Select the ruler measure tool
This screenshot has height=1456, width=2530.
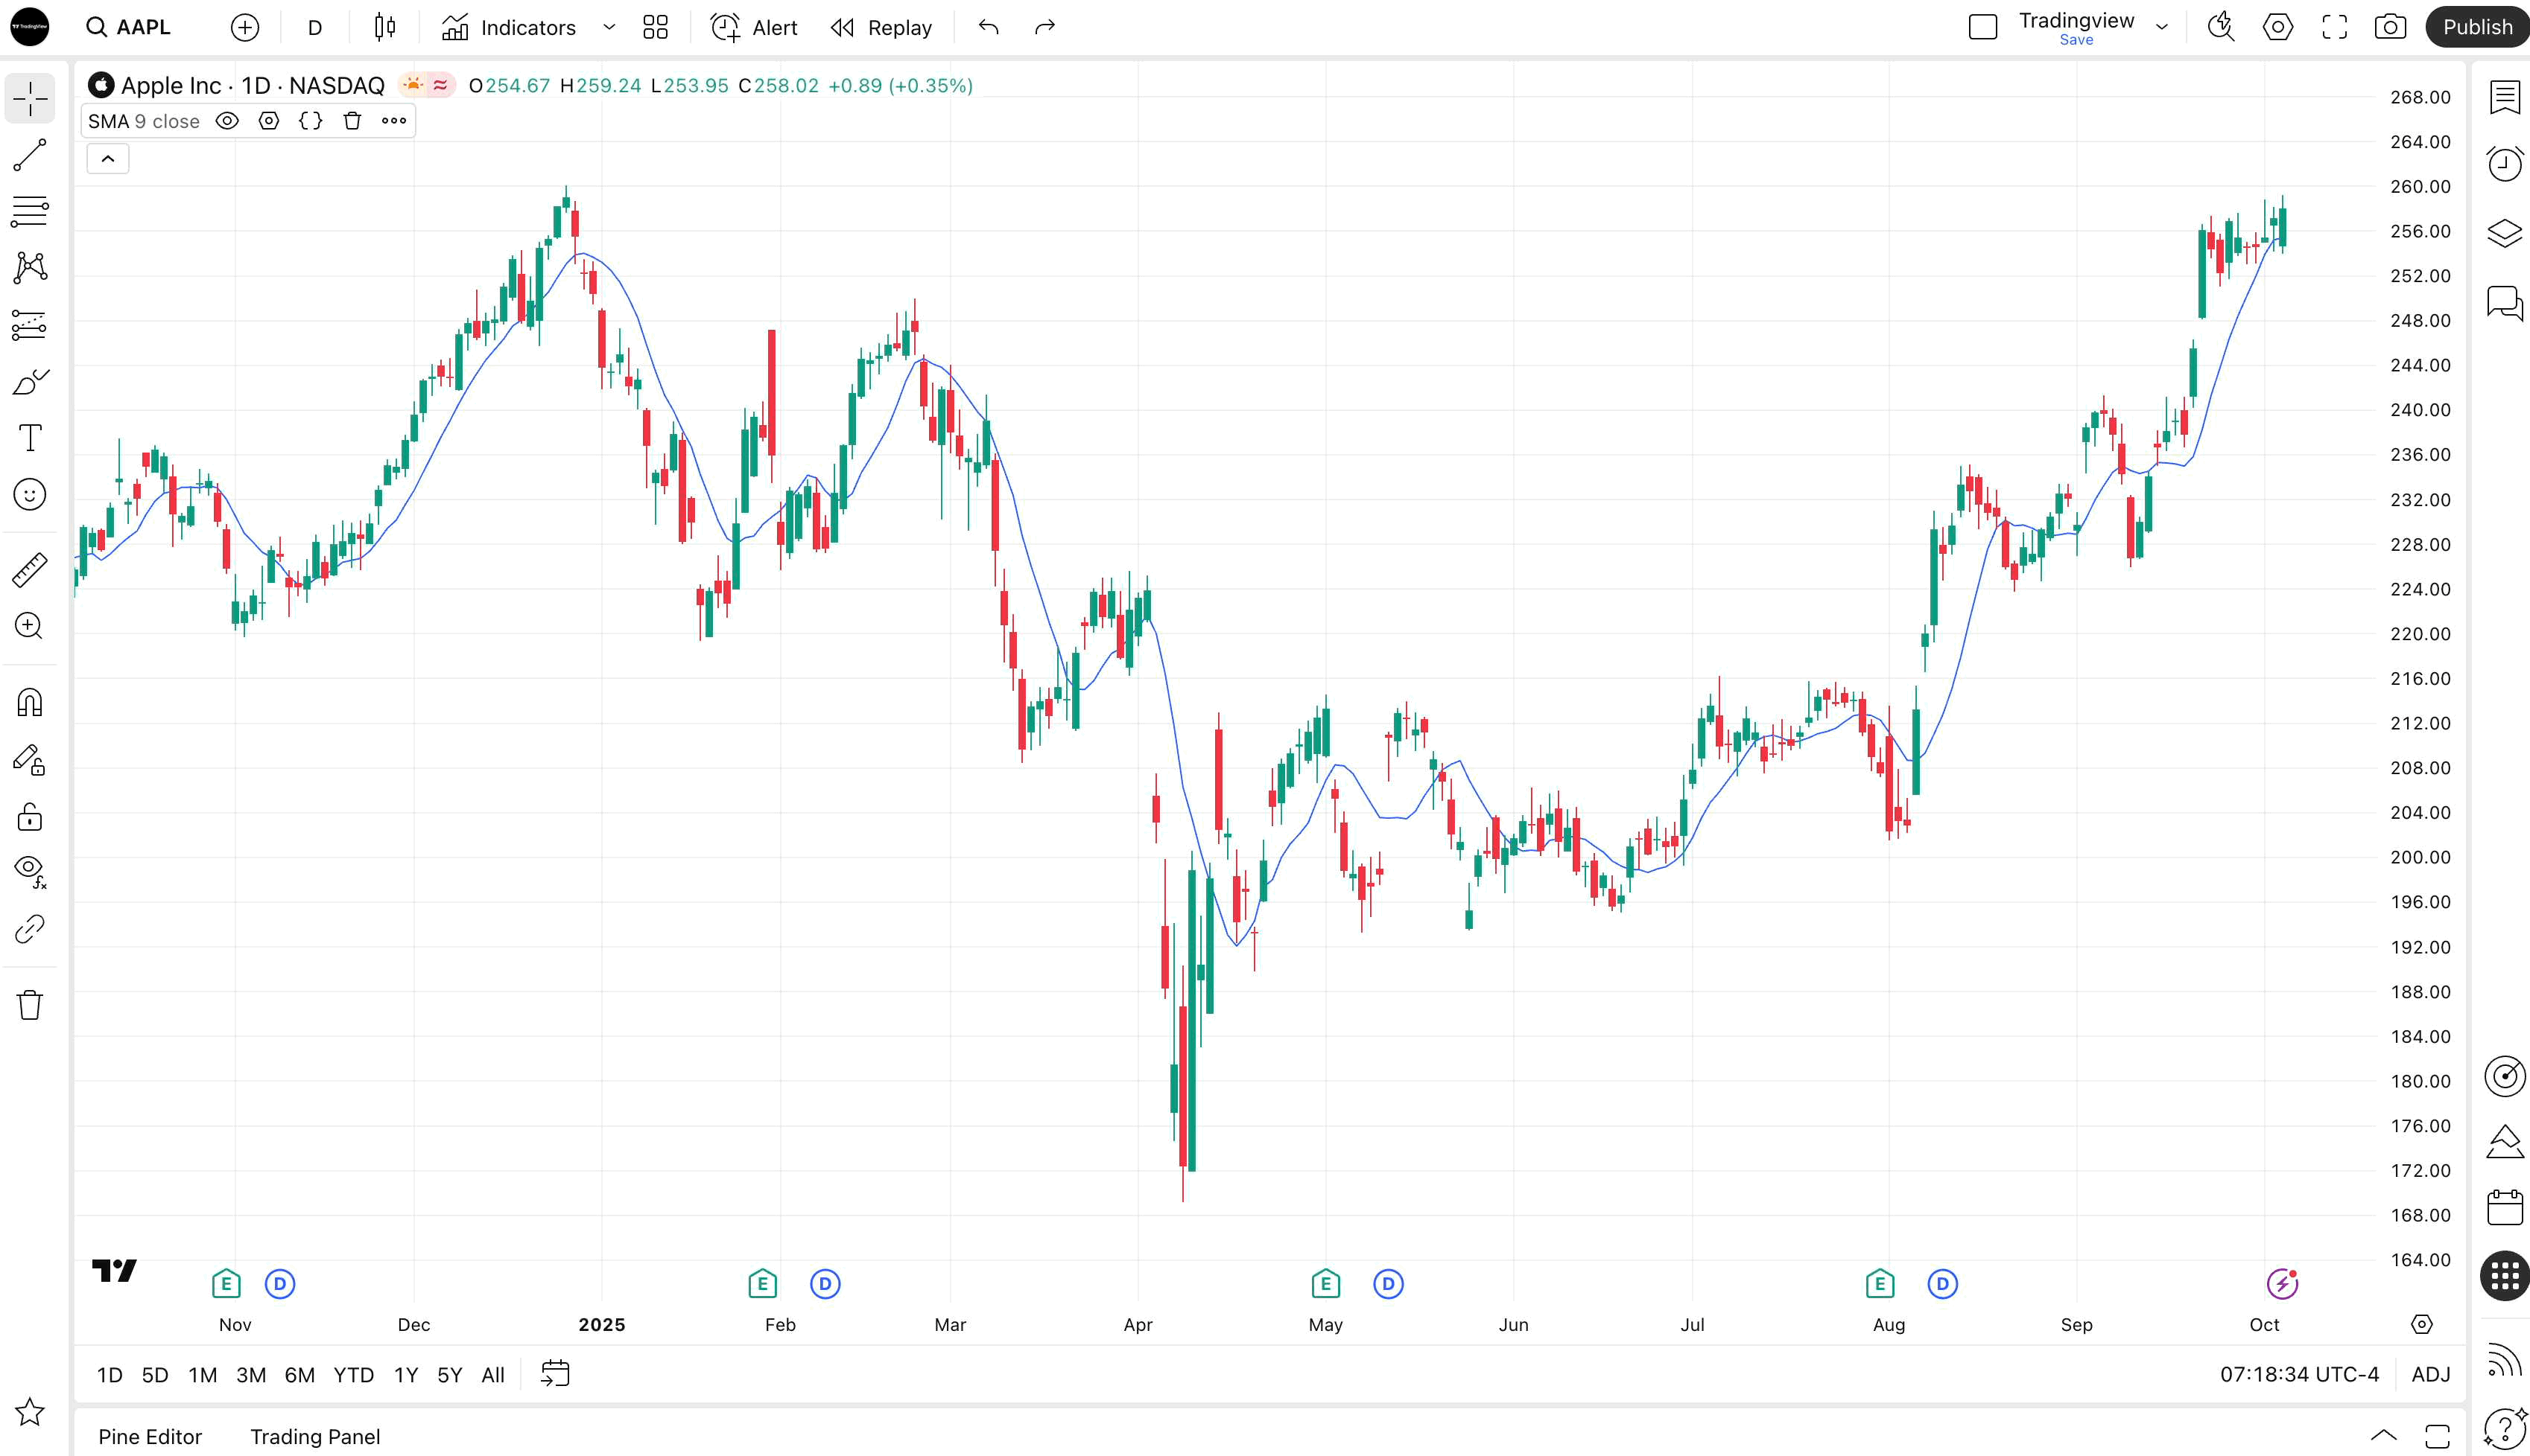30,569
